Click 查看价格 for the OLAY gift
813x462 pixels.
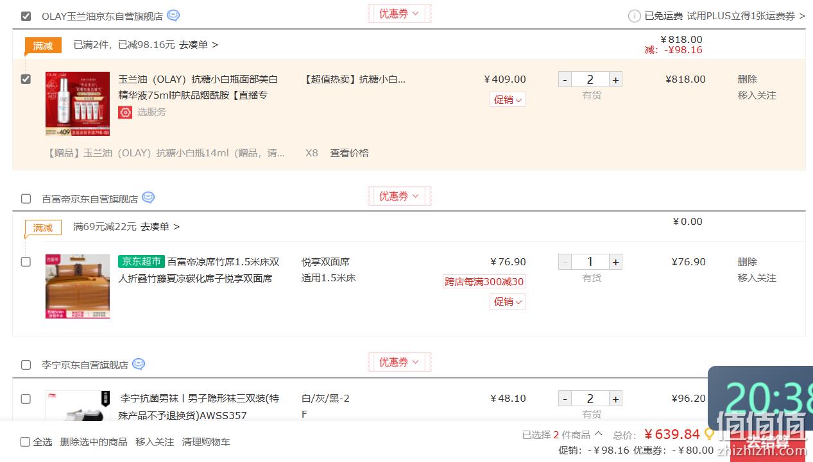click(349, 153)
